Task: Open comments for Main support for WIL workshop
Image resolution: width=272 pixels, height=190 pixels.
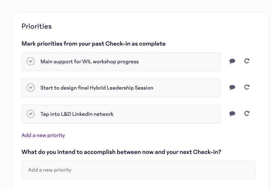Action: coord(232,61)
